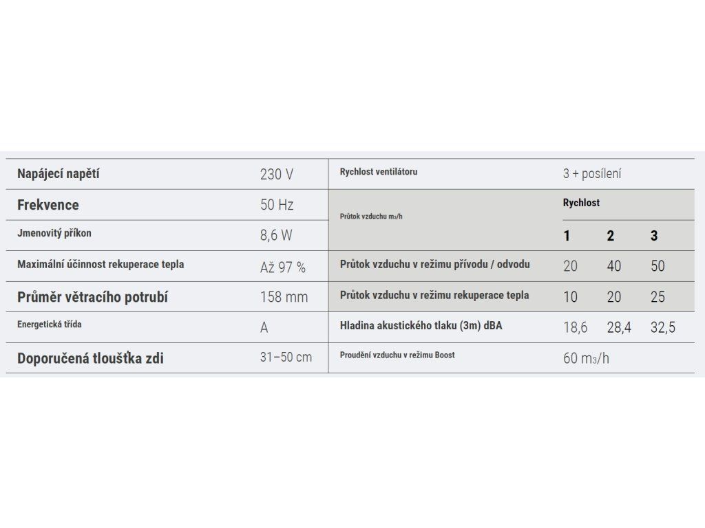Click "Maximální účinnost rekuperace tepla" label
Image resolution: width=705 pixels, height=528 pixels.
coord(101,264)
